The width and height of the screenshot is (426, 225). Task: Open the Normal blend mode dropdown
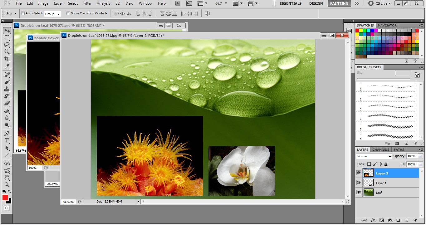pyautogui.click(x=374, y=156)
